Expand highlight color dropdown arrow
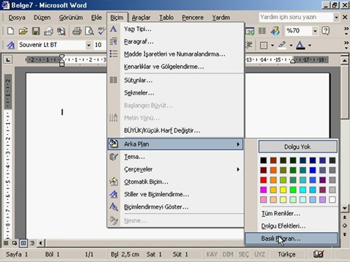The width and height of the screenshot is (350, 262). coord(291,45)
